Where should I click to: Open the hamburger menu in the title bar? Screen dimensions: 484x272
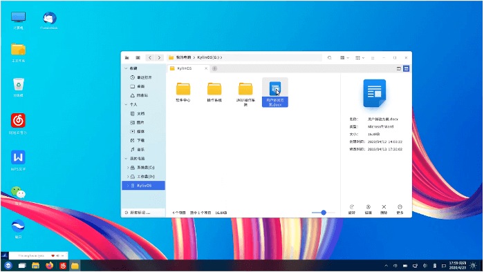[373, 57]
